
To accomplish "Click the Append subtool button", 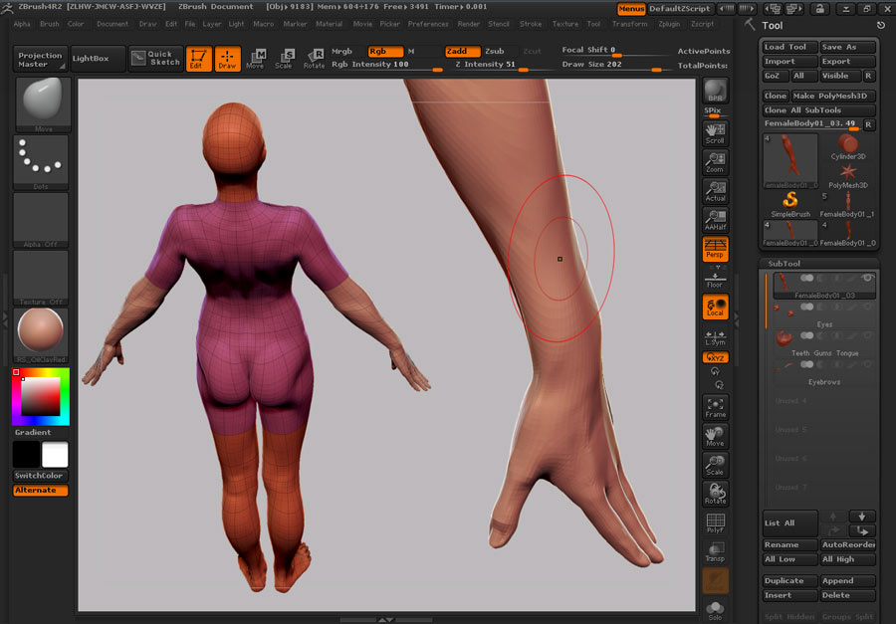I will coord(847,581).
